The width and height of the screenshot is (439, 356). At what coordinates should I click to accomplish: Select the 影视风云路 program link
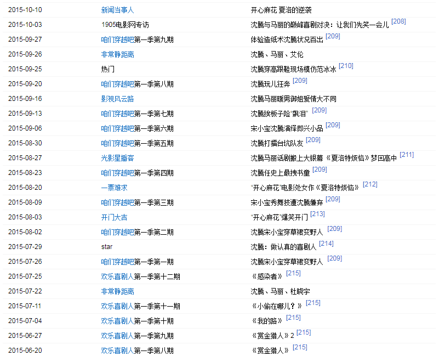(117, 99)
